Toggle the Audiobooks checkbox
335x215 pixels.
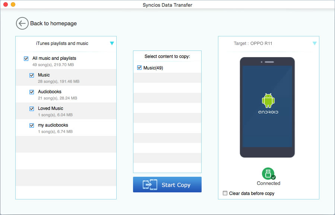tap(32, 92)
